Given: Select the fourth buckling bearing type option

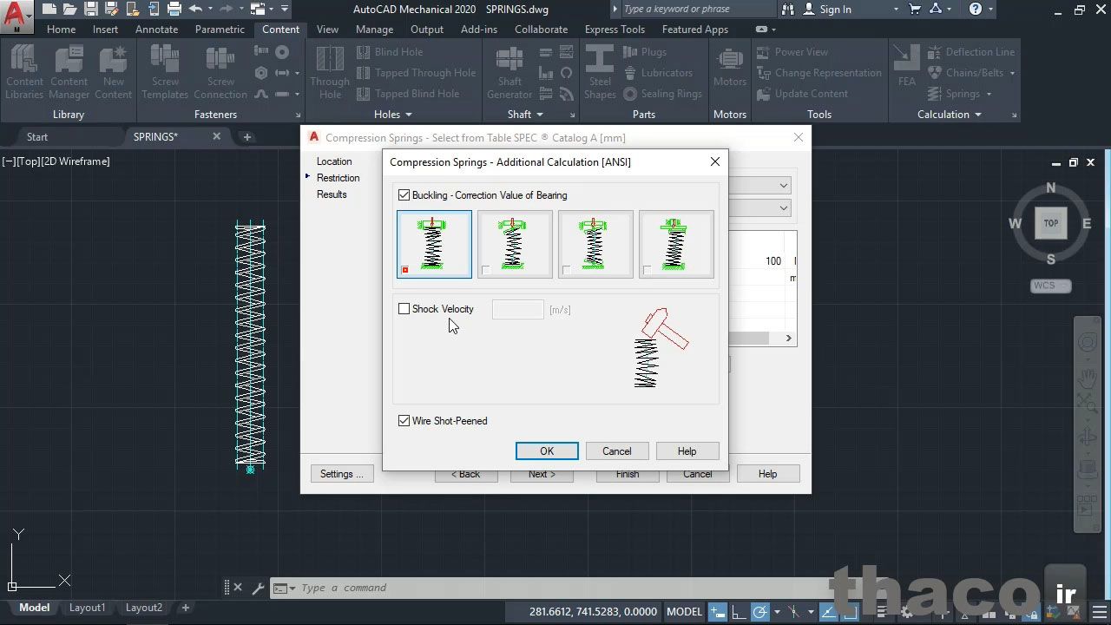Looking at the screenshot, I should coord(676,244).
